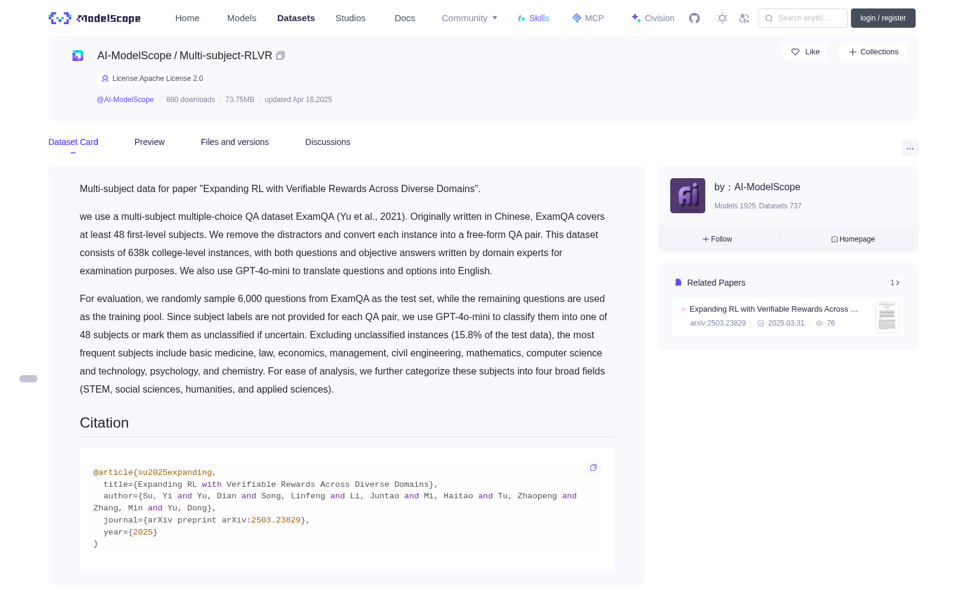Toggle light/dark theme sun icon
The width and height of the screenshot is (967, 604).
coord(722,18)
